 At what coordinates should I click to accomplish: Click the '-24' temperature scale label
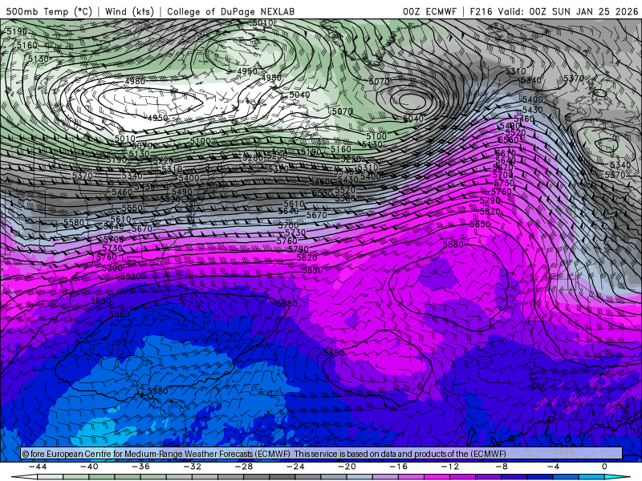tap(295, 467)
